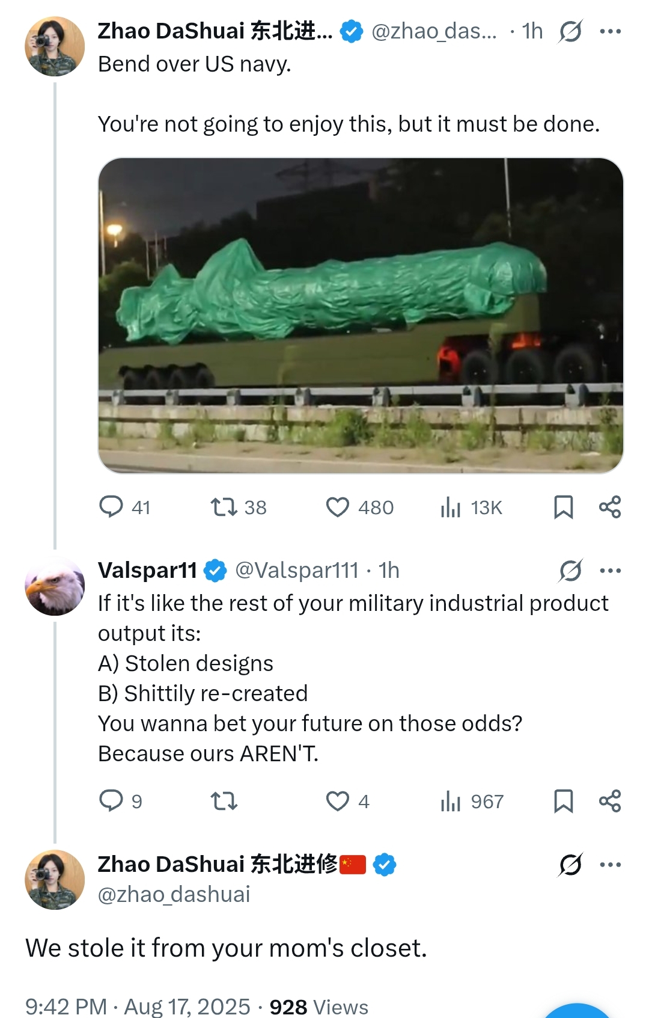Image resolution: width=649 pixels, height=1018 pixels.
Task: Bookmark the Bend over US navy post
Action: [563, 507]
